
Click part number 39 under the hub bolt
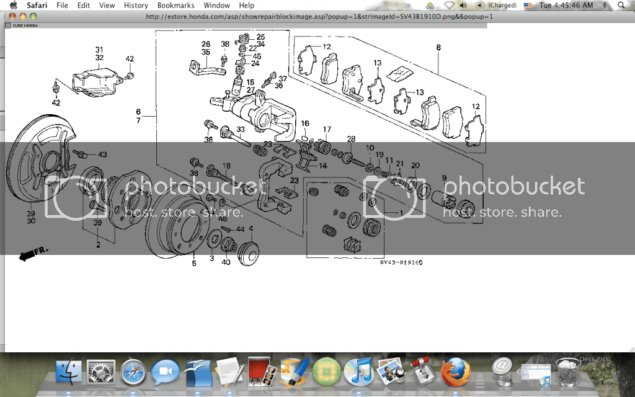click(97, 223)
